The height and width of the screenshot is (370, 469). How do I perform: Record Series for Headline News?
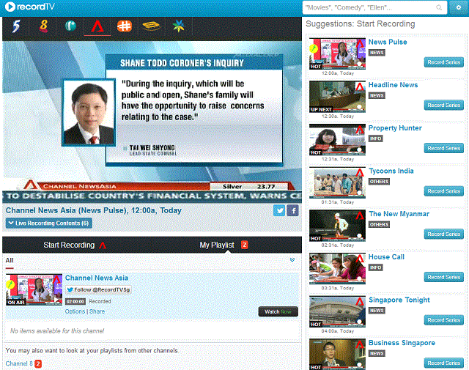pyautogui.click(x=443, y=106)
